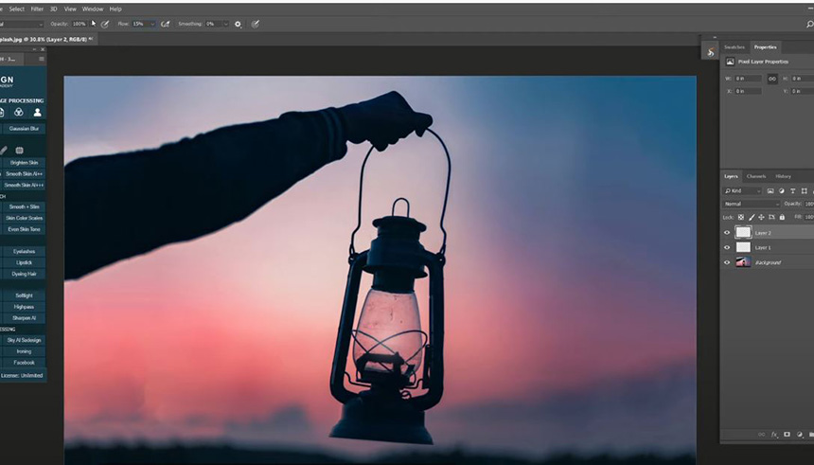Click the Dyeing Hair button
814x465 pixels.
[24, 274]
